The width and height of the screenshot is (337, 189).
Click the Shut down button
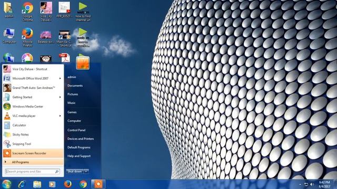(75, 172)
